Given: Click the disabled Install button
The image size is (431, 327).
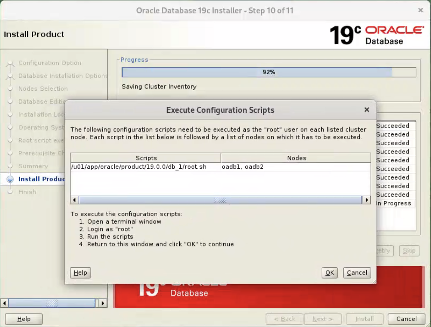Looking at the screenshot, I should click(365, 319).
